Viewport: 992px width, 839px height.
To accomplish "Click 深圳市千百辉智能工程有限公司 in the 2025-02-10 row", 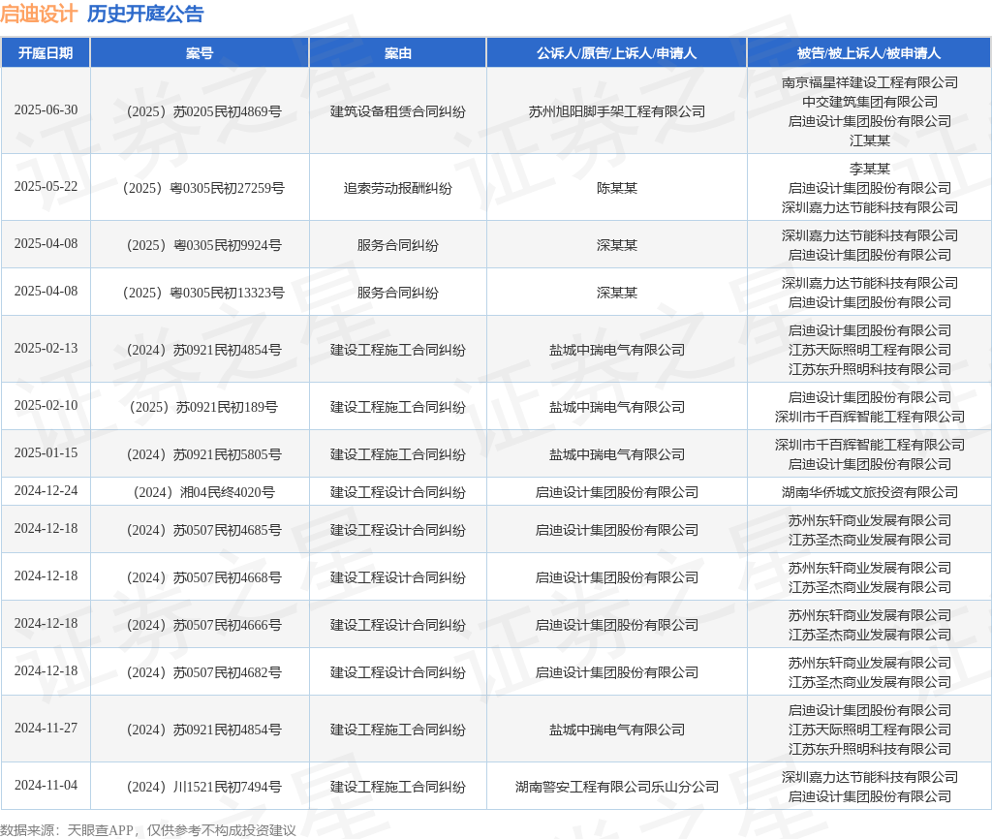I will 869,417.
